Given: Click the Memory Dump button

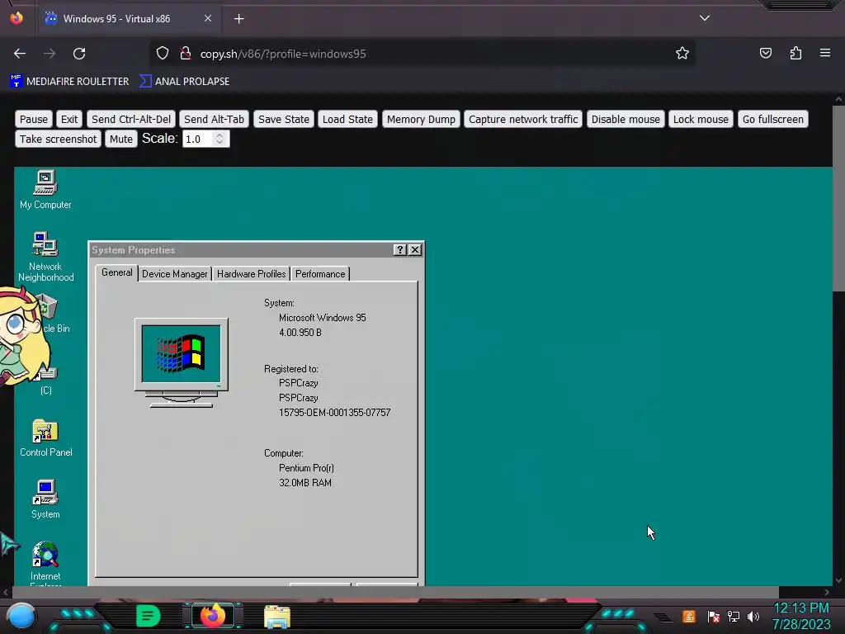Looking at the screenshot, I should [x=421, y=119].
